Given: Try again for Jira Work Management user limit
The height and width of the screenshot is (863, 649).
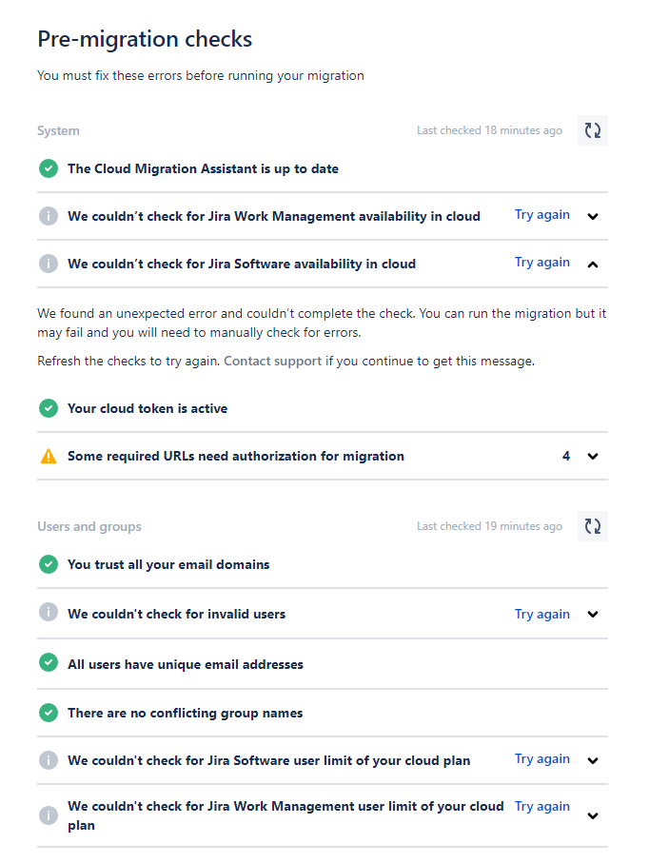Looking at the screenshot, I should coord(542,806).
